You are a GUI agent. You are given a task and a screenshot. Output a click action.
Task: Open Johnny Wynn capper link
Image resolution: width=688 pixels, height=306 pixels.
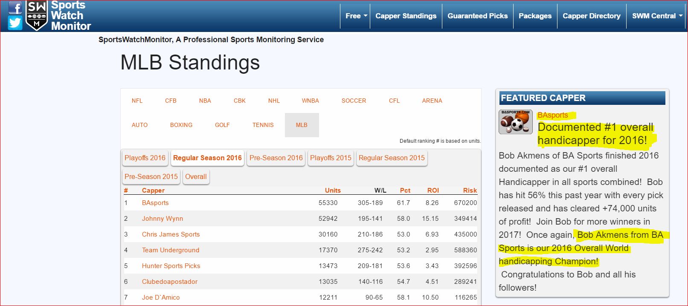click(x=163, y=219)
